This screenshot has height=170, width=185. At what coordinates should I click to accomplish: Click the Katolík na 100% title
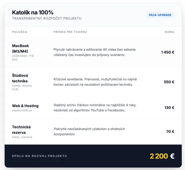[x=33, y=12]
